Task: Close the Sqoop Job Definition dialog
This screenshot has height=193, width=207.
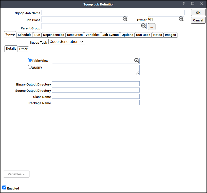Action: pyautogui.click(x=202, y=4)
